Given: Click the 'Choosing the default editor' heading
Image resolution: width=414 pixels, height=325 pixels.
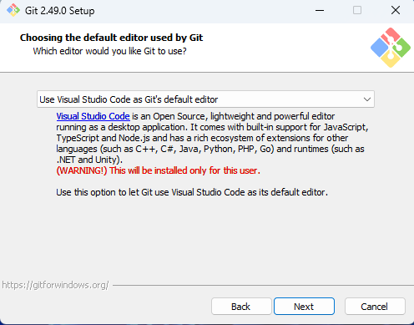Looking at the screenshot, I should pos(111,38).
